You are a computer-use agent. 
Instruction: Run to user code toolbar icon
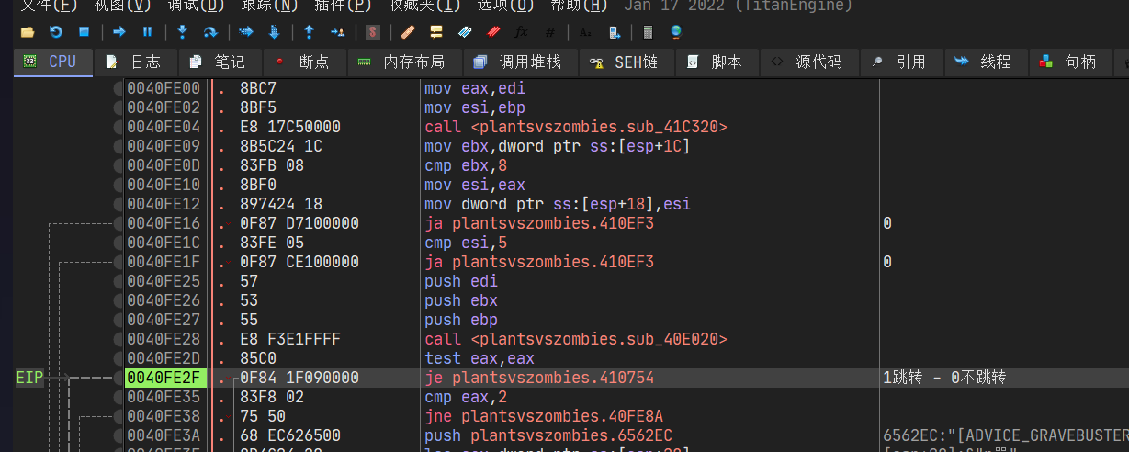click(x=337, y=32)
